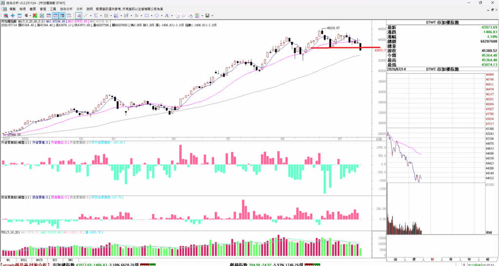
Task: Click the blue ruler range toolbar icon
Action: (19, 15)
